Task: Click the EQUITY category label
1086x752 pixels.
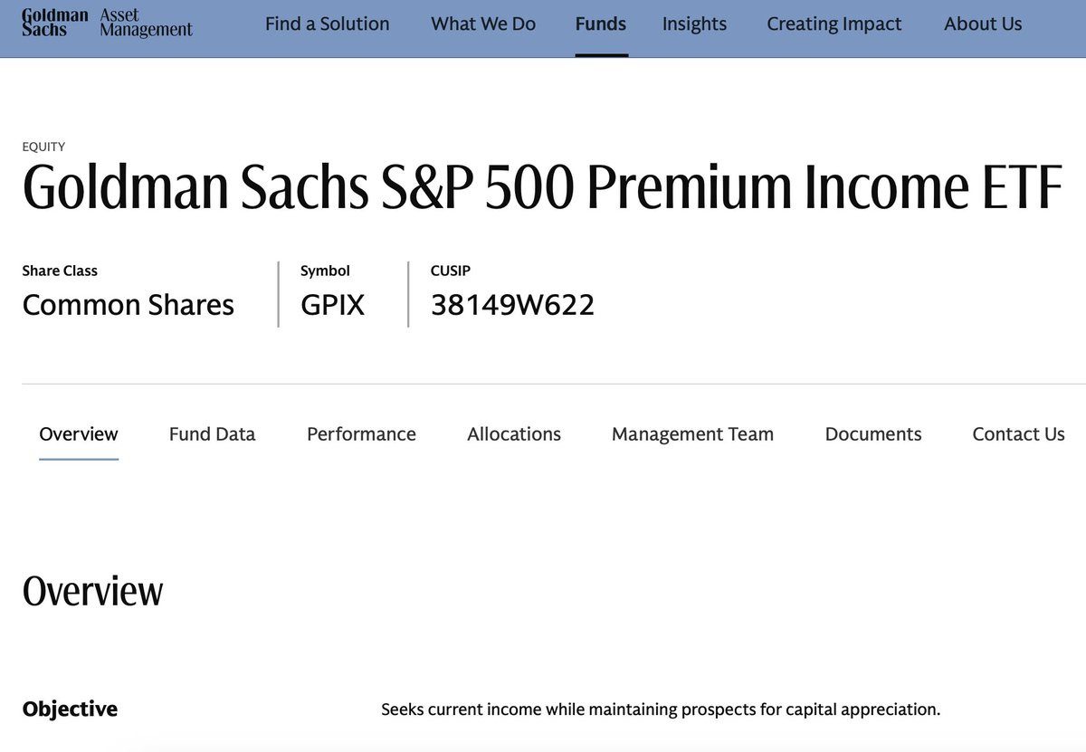Action: tap(43, 147)
